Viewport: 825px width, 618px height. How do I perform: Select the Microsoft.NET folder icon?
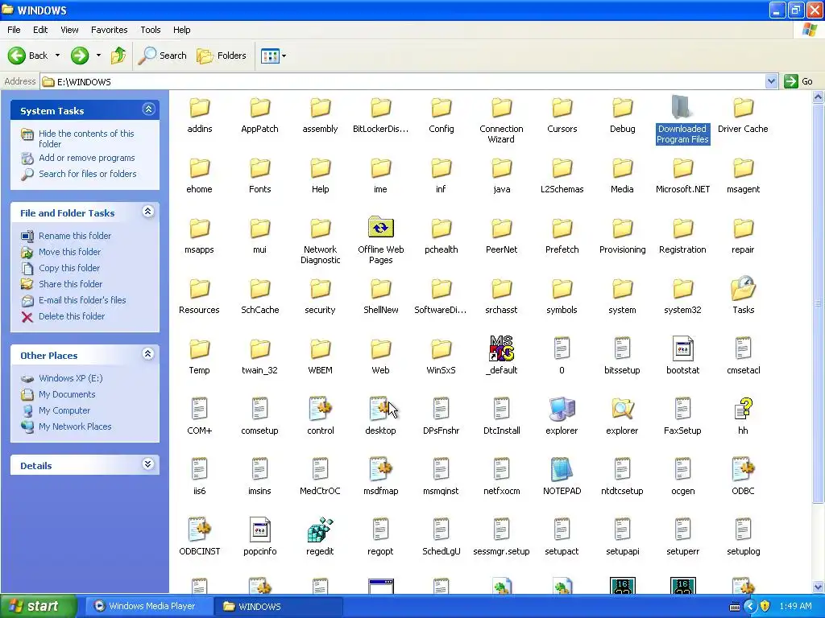[x=683, y=167]
